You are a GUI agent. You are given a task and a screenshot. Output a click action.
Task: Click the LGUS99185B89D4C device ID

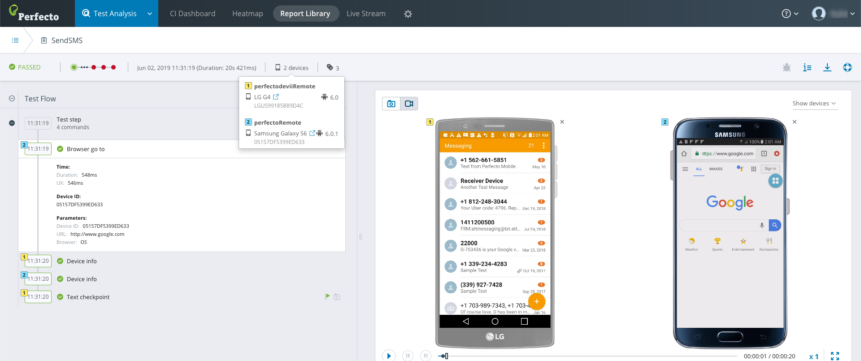tap(278, 106)
